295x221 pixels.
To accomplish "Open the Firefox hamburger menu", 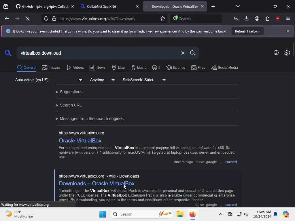I will pyautogui.click(x=288, y=18).
